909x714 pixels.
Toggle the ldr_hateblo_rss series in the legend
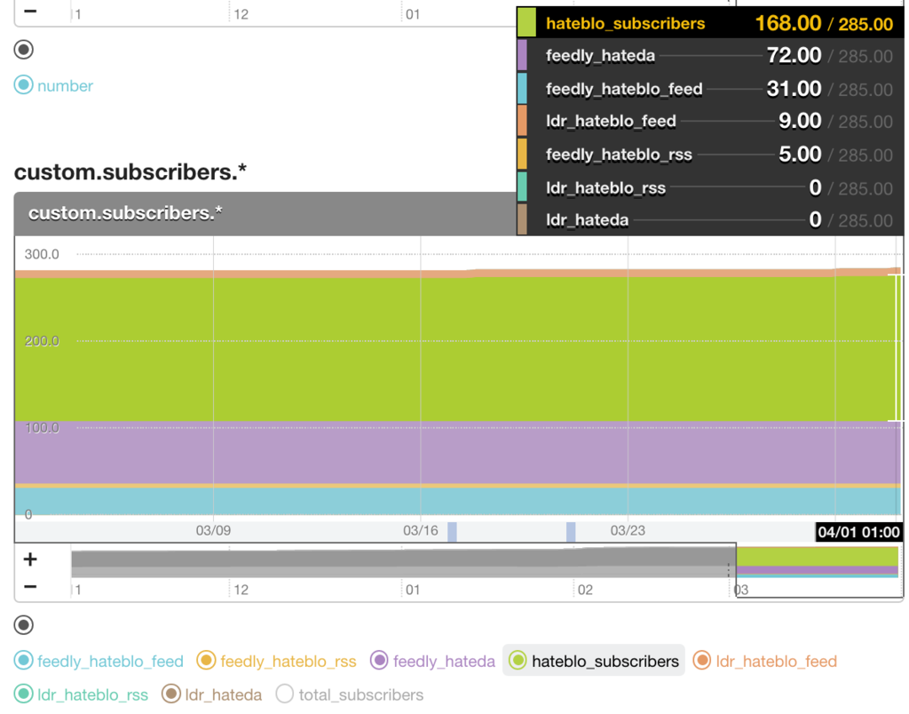[x=81, y=694]
